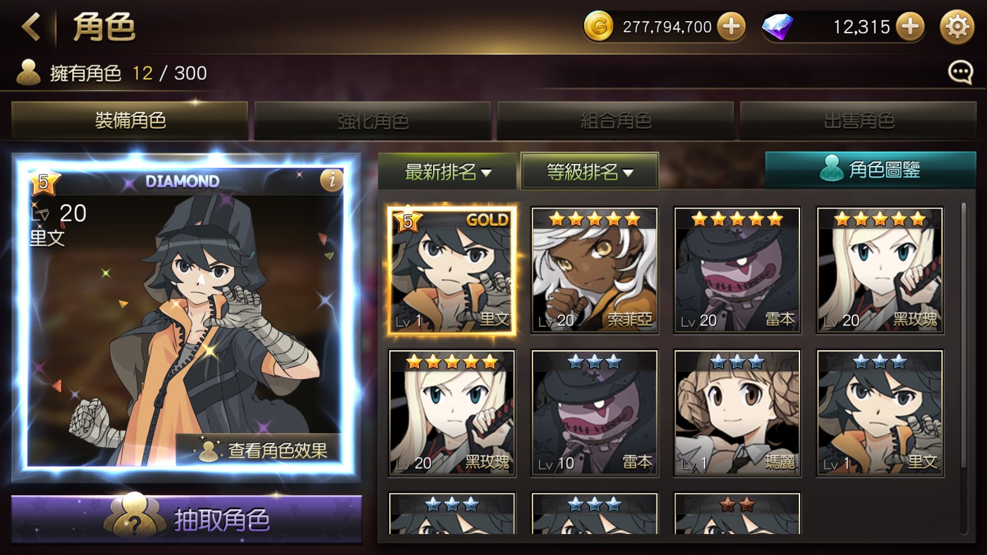987x555 pixels.
Task: Click the character list vertical scrollbar
Action: 964,336
